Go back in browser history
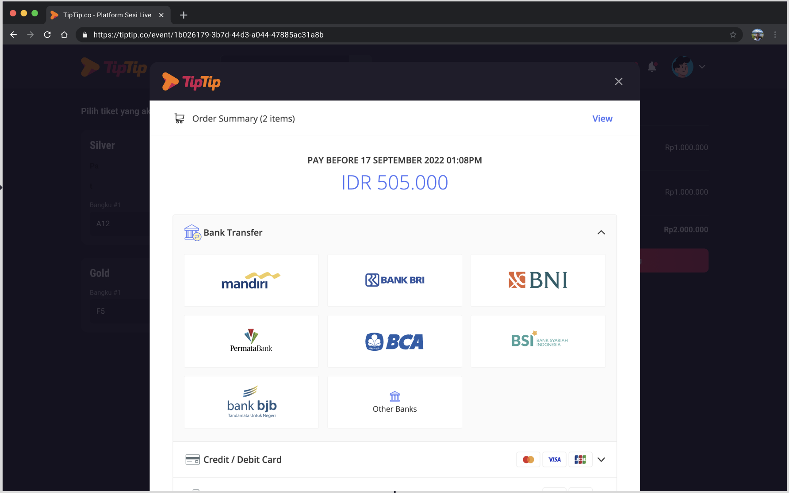This screenshot has width=789, height=493. click(x=13, y=34)
